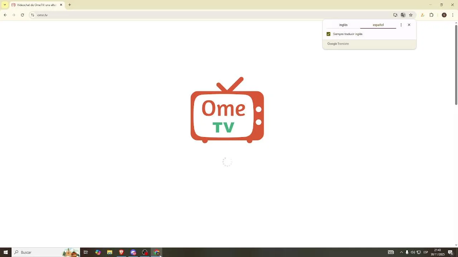Click the microphone icon in system tray
The height and width of the screenshot is (257, 458).
tap(407, 252)
